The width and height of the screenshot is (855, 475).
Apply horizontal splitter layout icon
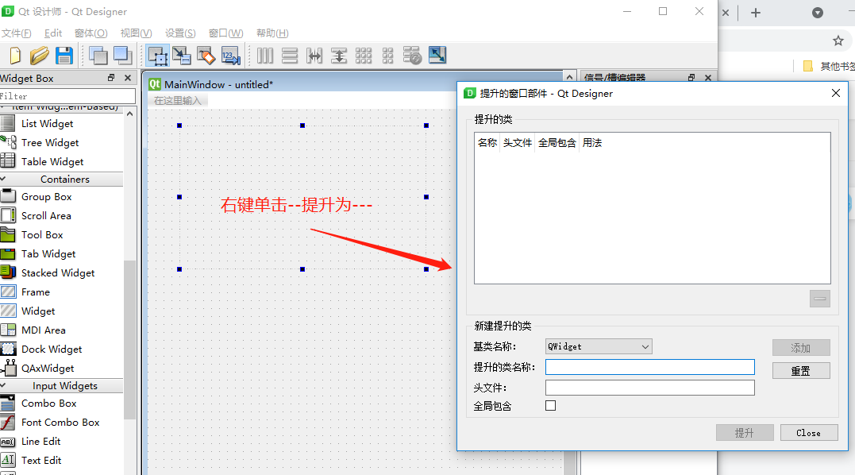coord(314,56)
